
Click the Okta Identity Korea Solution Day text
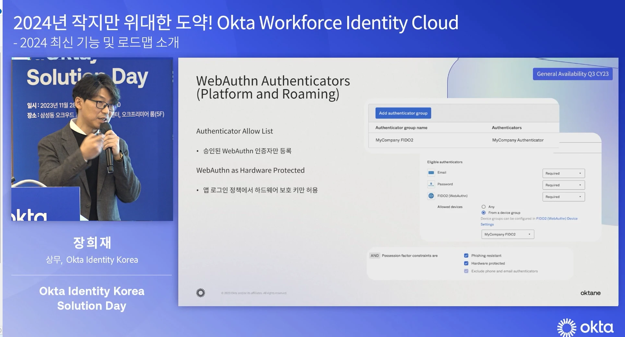tap(92, 298)
